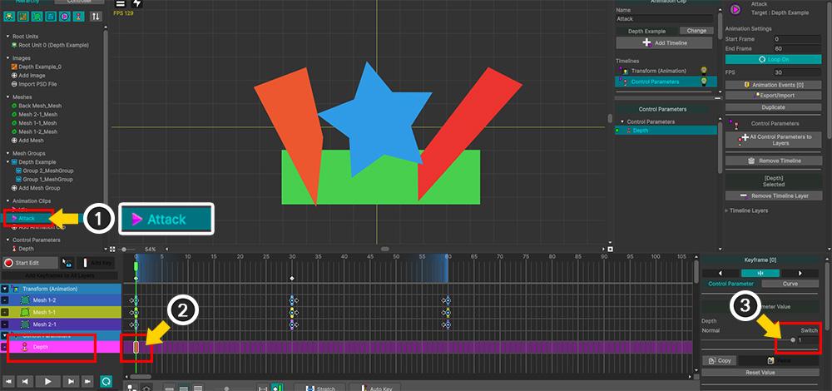
Task: Open the Curve tab in Keyframe panel
Action: [790, 284]
